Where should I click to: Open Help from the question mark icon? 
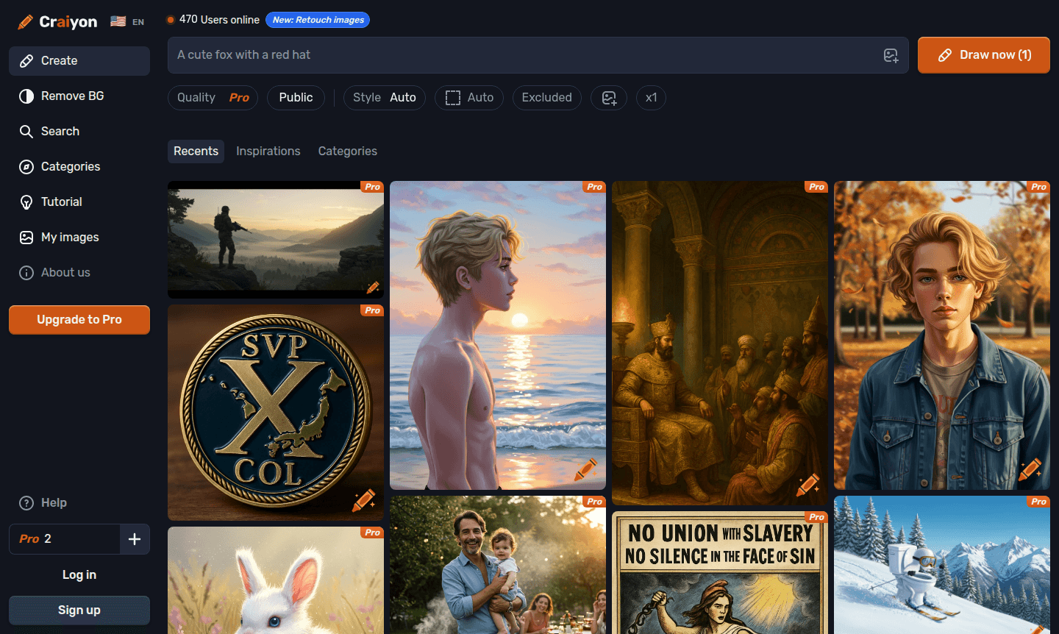pos(26,503)
